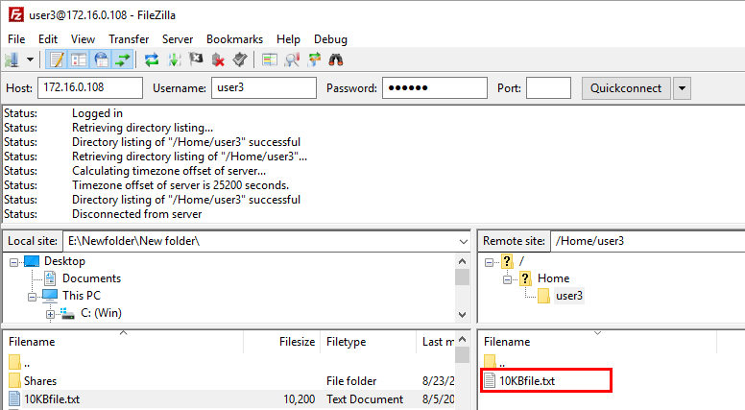This screenshot has height=410, width=745.
Task: Open the Transfer menu
Action: (129, 39)
